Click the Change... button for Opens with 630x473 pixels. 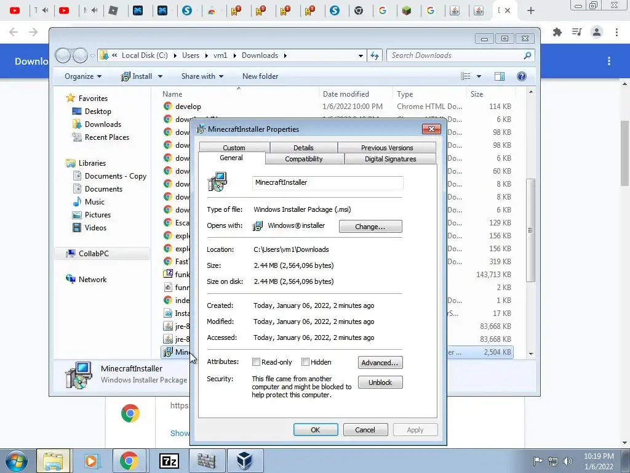pyautogui.click(x=370, y=227)
